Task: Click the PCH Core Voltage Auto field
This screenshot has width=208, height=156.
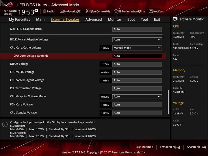Action: (x=137, y=105)
